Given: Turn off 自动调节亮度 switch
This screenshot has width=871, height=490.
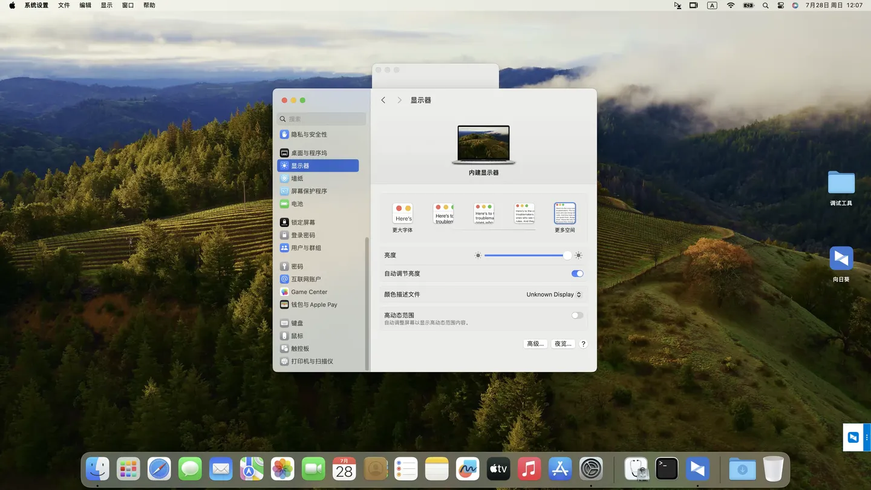Looking at the screenshot, I should (577, 273).
